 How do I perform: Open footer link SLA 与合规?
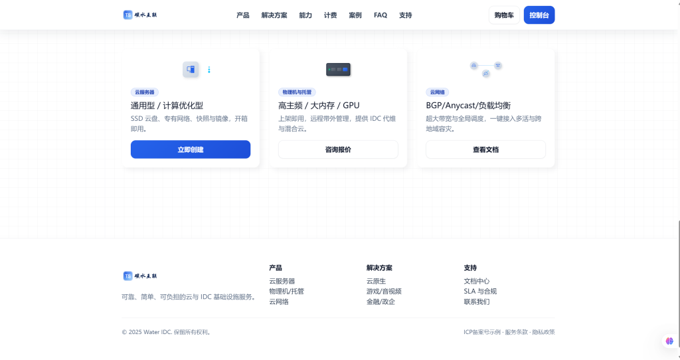coord(480,291)
